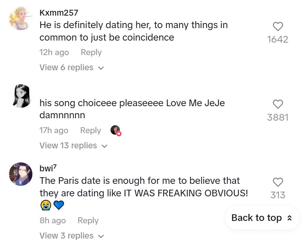Open the bwi⁷ username link
303x242 pixels.
[48, 169]
